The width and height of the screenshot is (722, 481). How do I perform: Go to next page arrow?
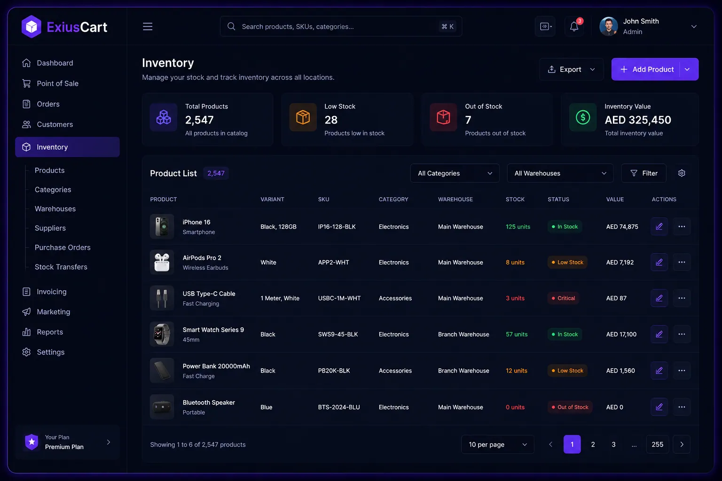(x=682, y=444)
